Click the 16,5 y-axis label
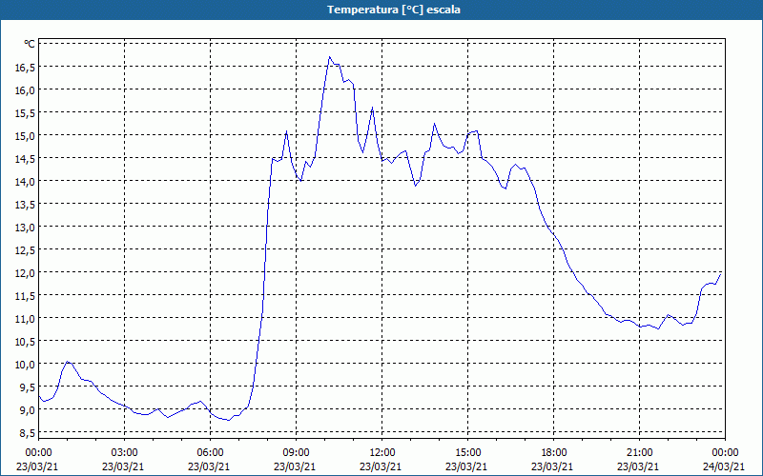Screen dimensions: 763x476 click(25, 67)
